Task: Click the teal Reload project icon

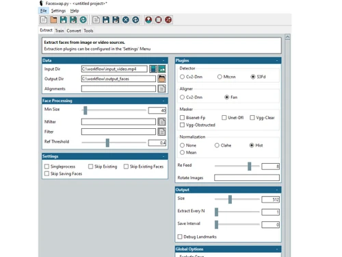Action: click(x=83, y=20)
